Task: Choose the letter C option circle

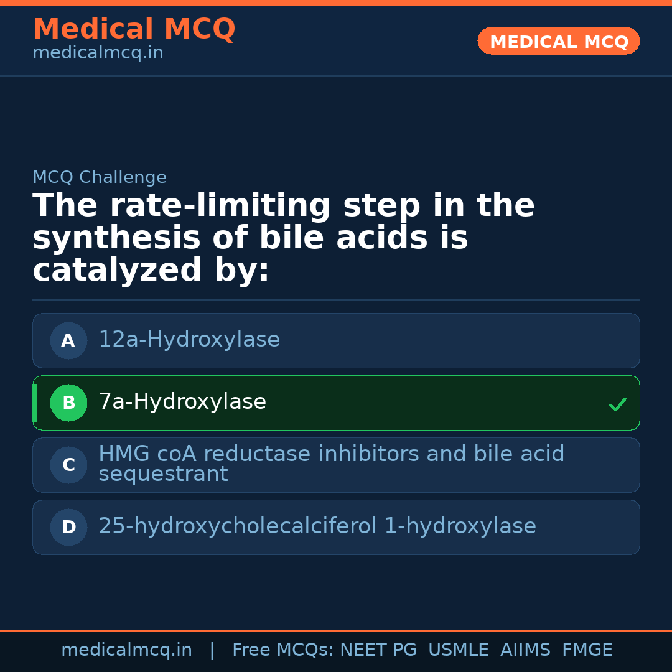Action: [x=68, y=465]
